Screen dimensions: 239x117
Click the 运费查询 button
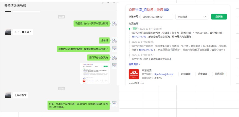click(203, 74)
